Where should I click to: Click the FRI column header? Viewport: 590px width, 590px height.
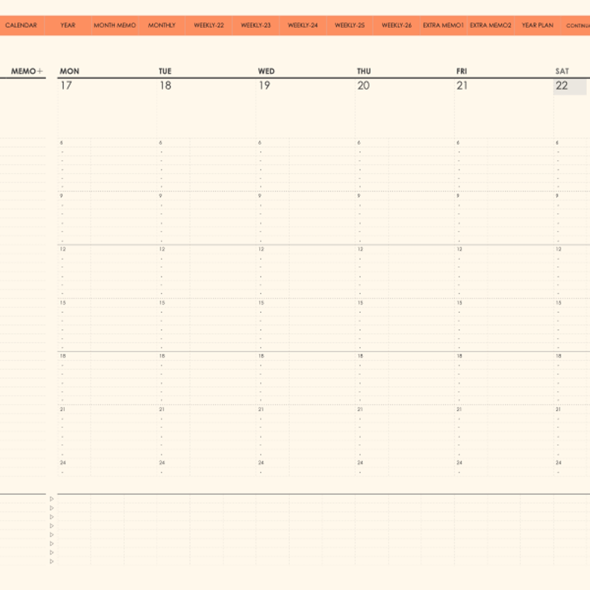461,71
